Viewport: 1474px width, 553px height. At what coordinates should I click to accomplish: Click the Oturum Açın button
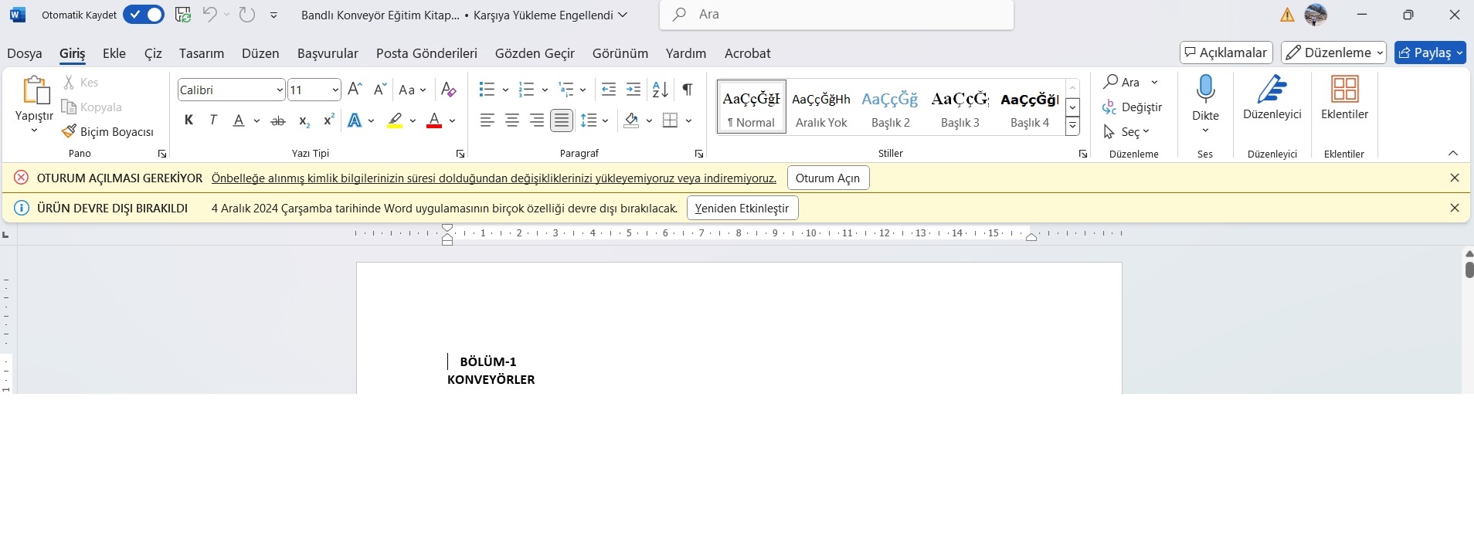[x=828, y=178]
